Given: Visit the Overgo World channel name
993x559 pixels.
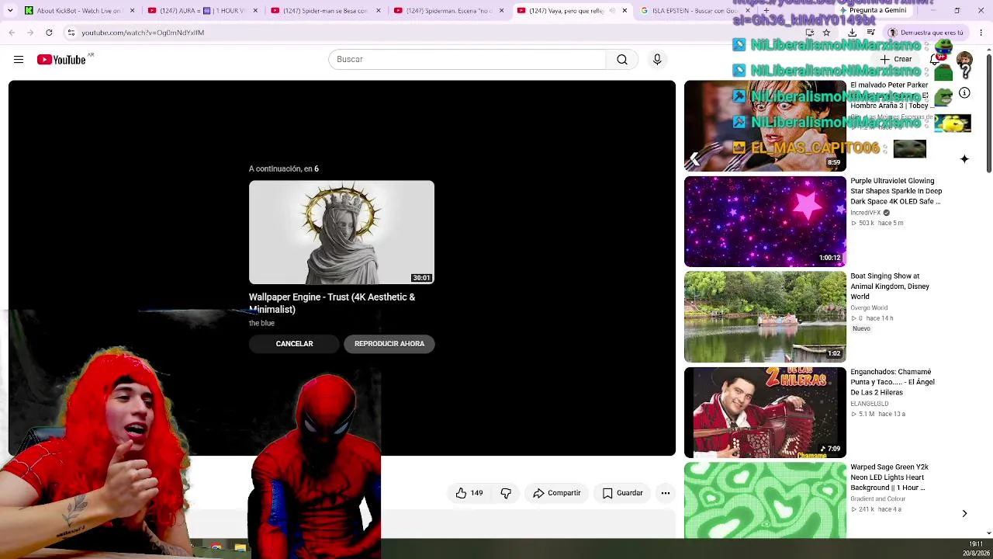Looking at the screenshot, I should 869,308.
